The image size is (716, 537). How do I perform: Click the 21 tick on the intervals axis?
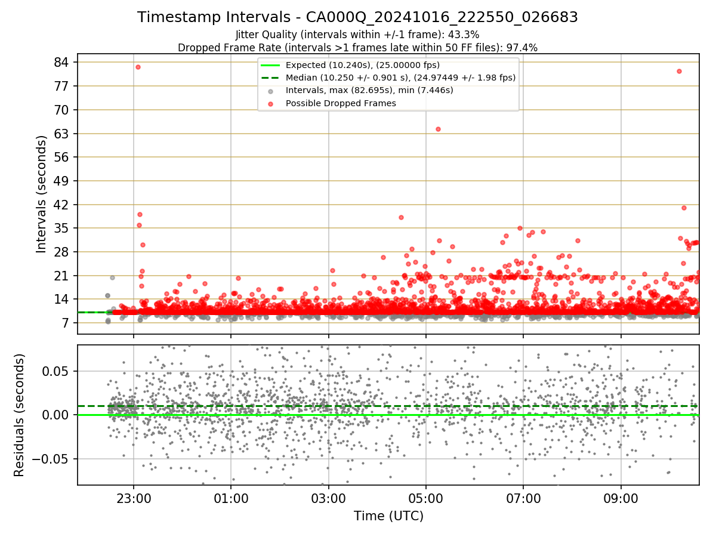(63, 276)
